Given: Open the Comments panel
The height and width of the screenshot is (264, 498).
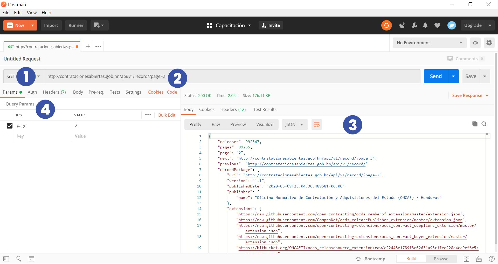Looking at the screenshot, I should [466, 59].
